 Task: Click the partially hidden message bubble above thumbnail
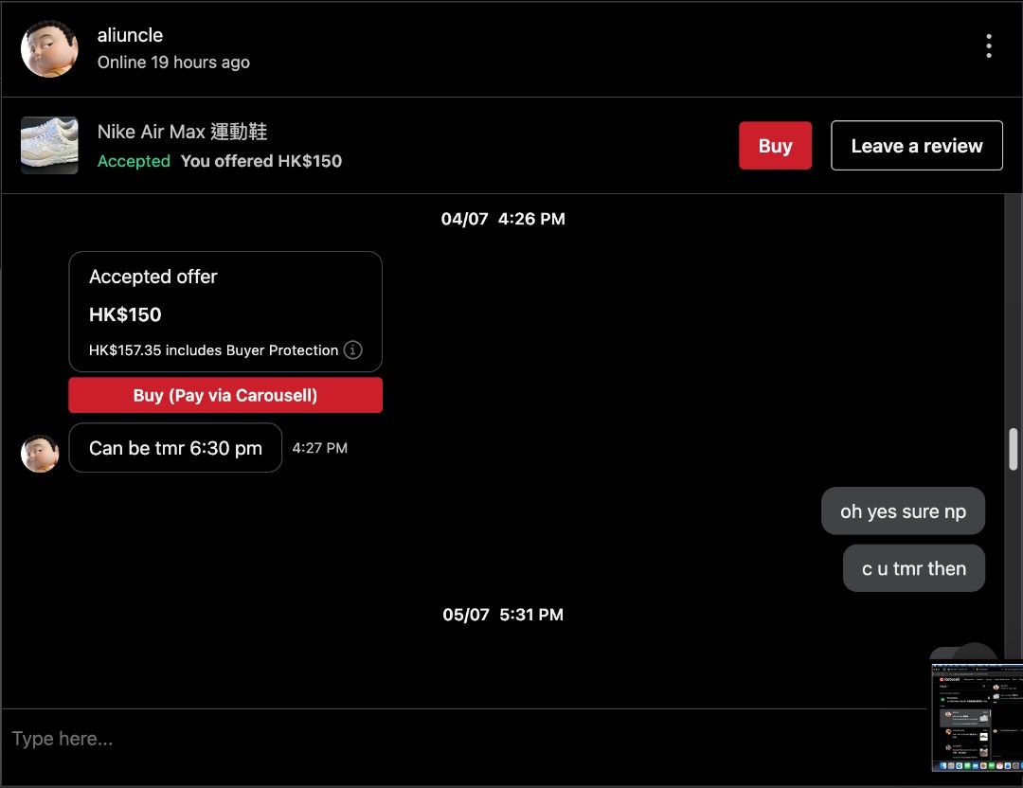(963, 653)
